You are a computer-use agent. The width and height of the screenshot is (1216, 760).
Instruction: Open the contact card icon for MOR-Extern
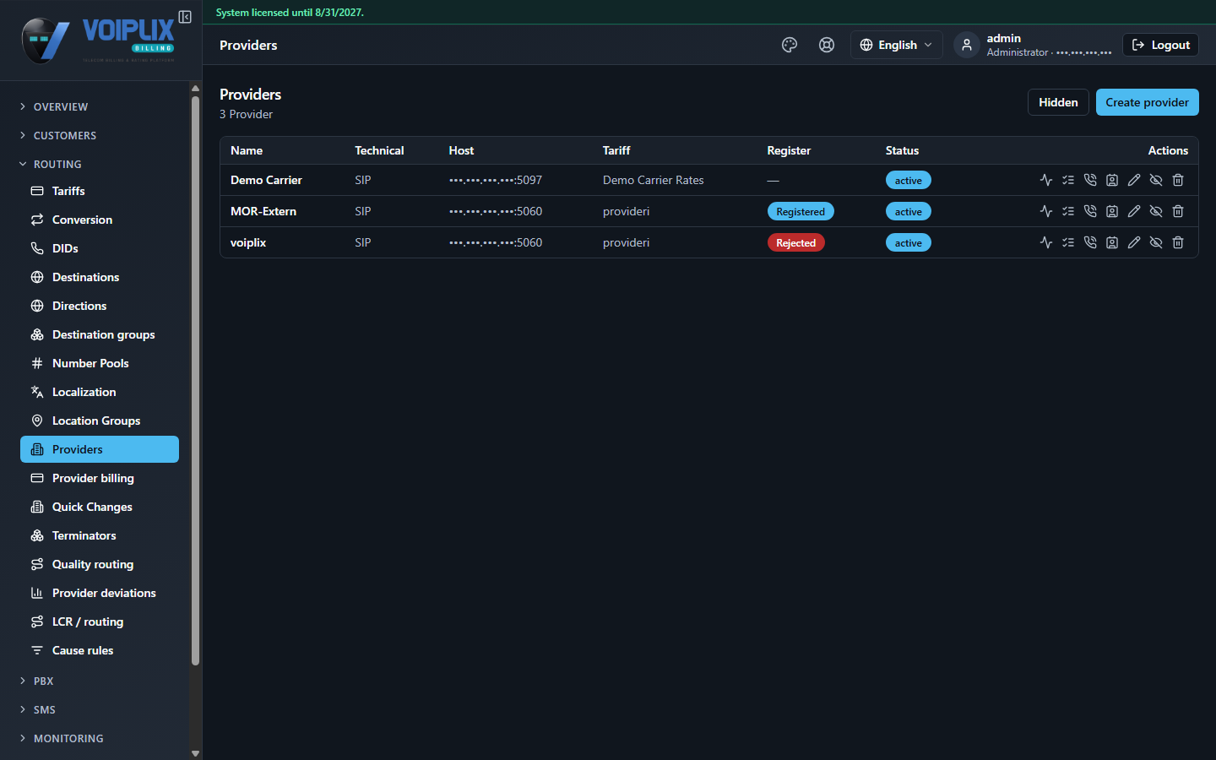point(1112,211)
